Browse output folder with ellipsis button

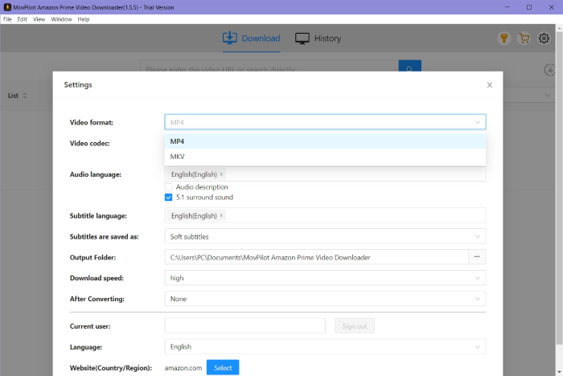tap(477, 257)
